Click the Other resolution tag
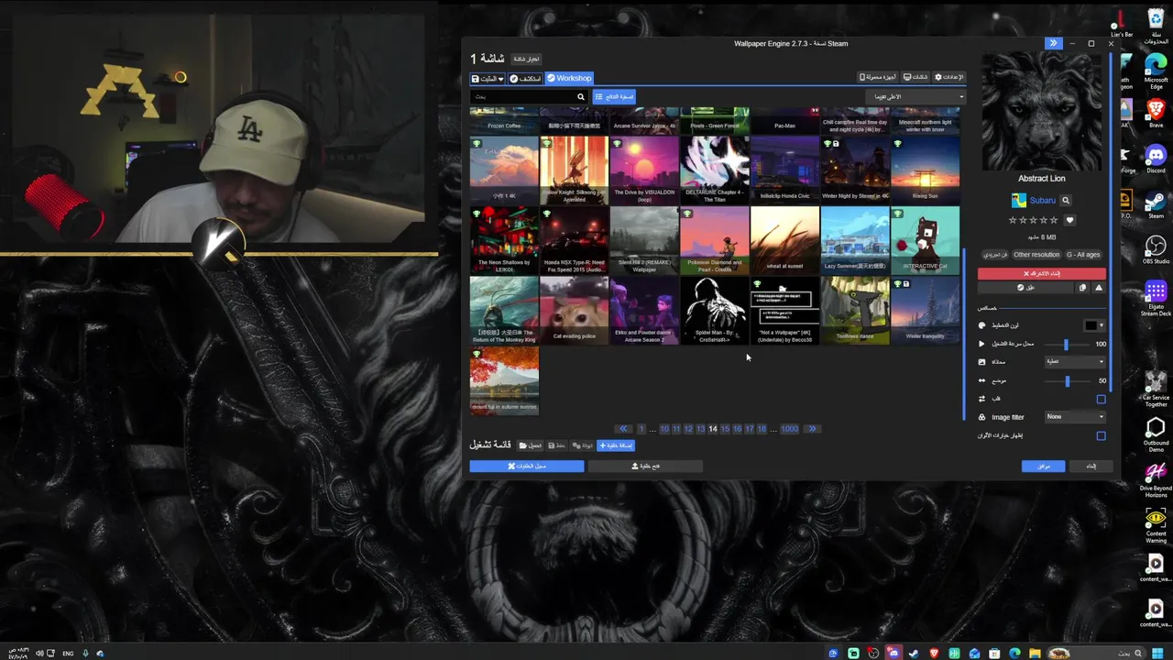This screenshot has width=1173, height=660. coord(1036,255)
